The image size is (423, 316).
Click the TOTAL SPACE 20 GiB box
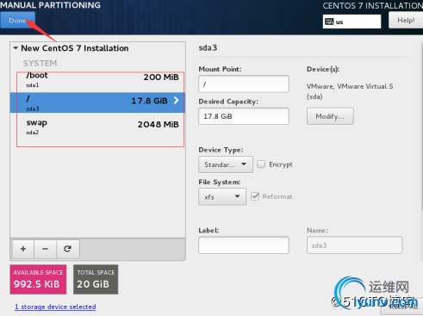pos(96,279)
